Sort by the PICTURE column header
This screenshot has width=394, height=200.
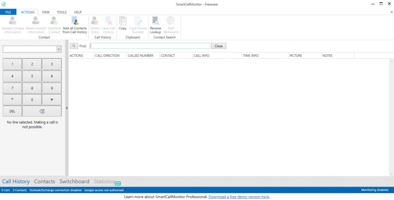tap(305, 55)
